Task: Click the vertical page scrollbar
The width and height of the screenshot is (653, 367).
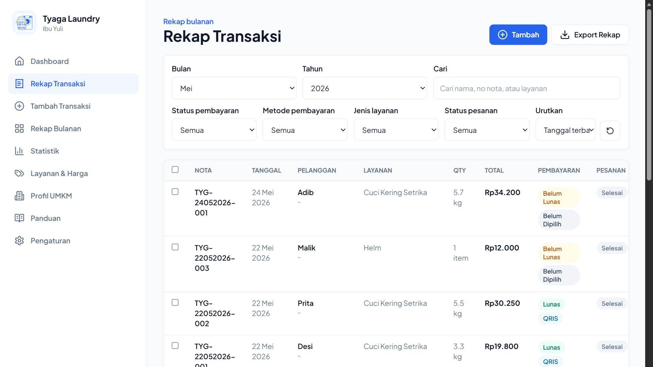Action: coord(649,95)
